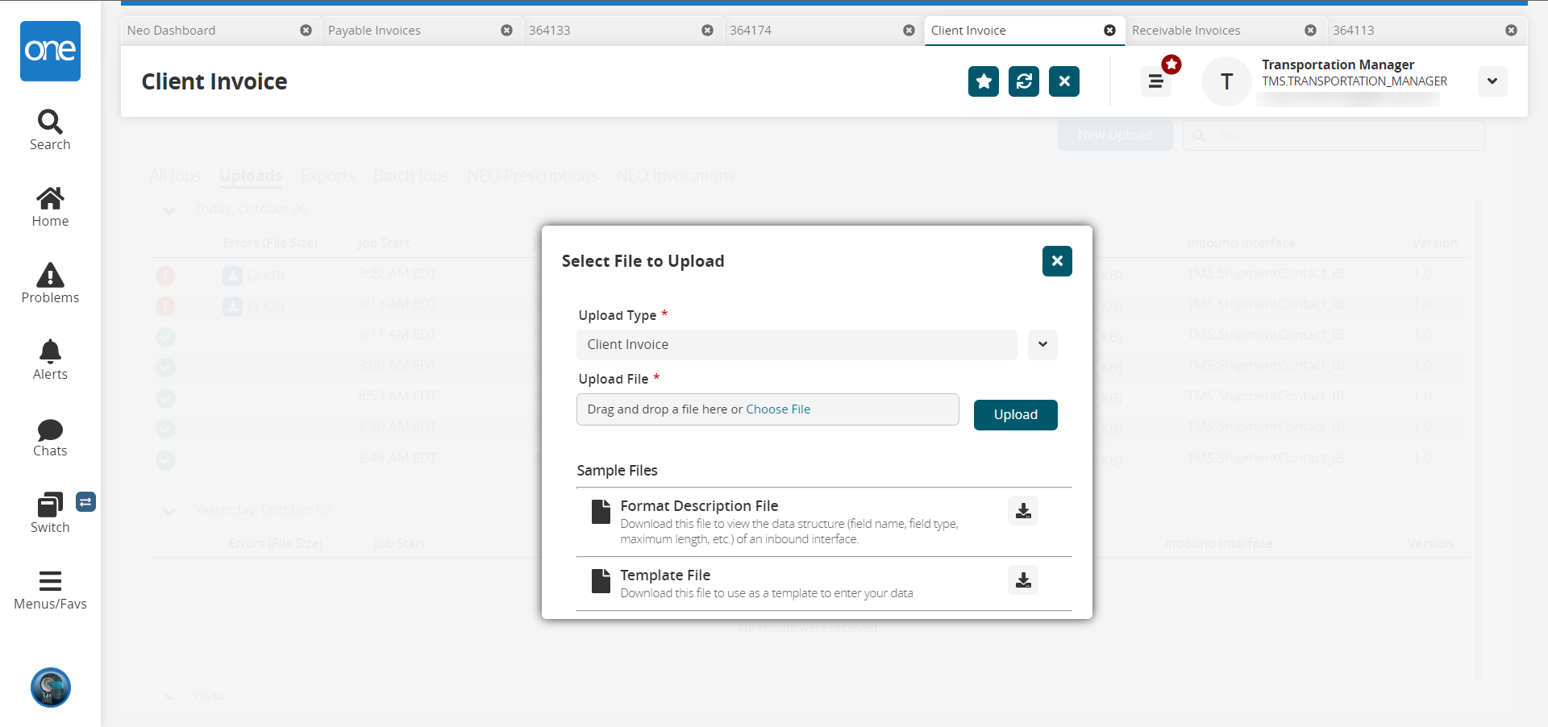Click the Search magnifier icon in sidebar

click(x=50, y=123)
